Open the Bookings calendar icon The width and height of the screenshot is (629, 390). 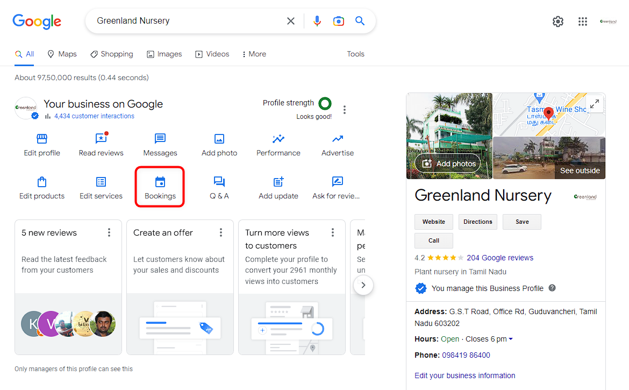160,182
